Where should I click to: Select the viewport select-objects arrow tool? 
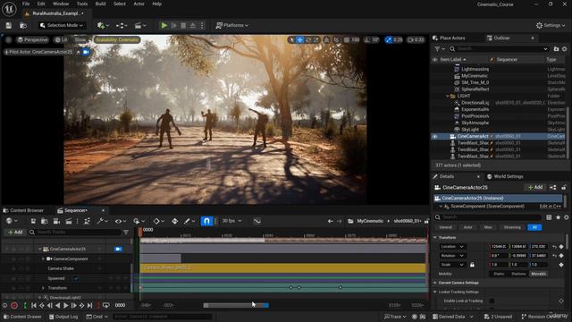(x=291, y=39)
